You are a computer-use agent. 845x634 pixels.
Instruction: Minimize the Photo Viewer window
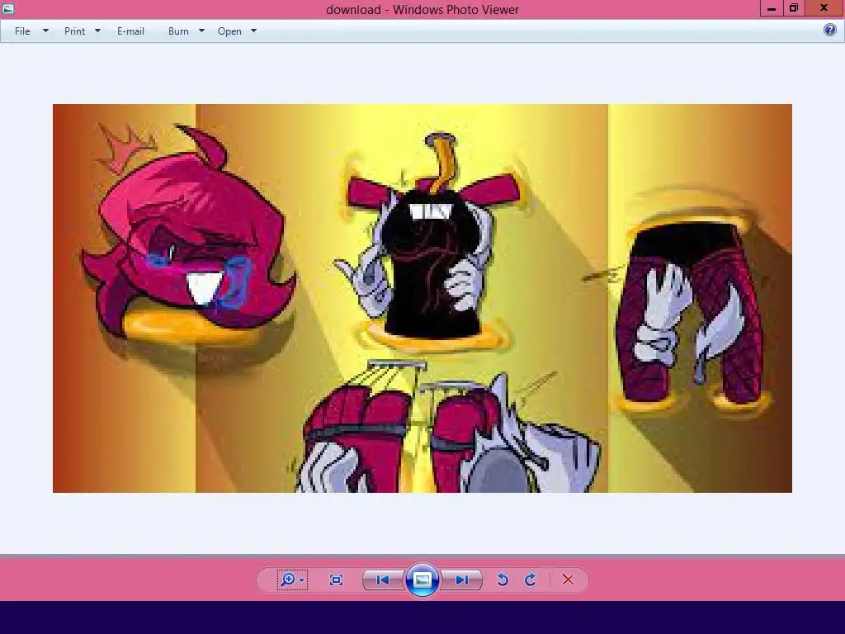[x=772, y=8]
